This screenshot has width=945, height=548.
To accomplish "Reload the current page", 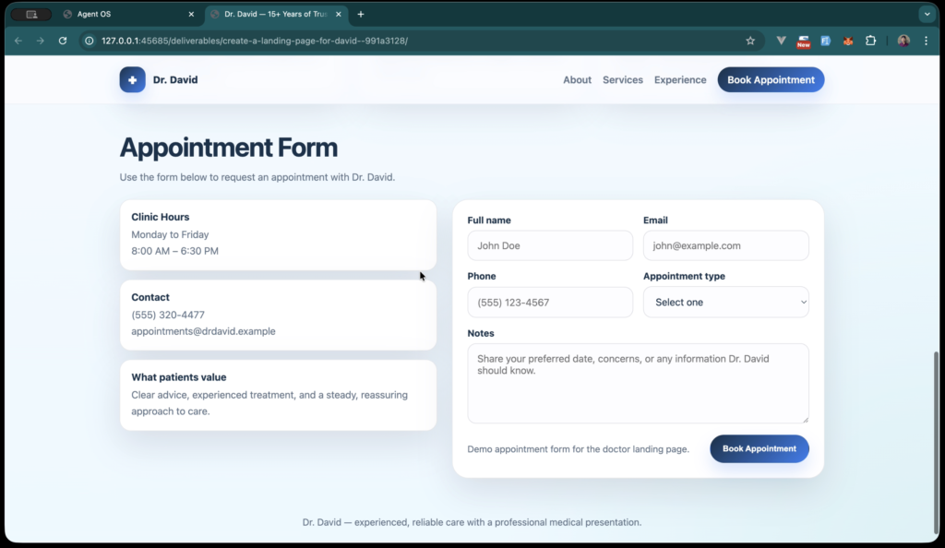I will [x=62, y=41].
